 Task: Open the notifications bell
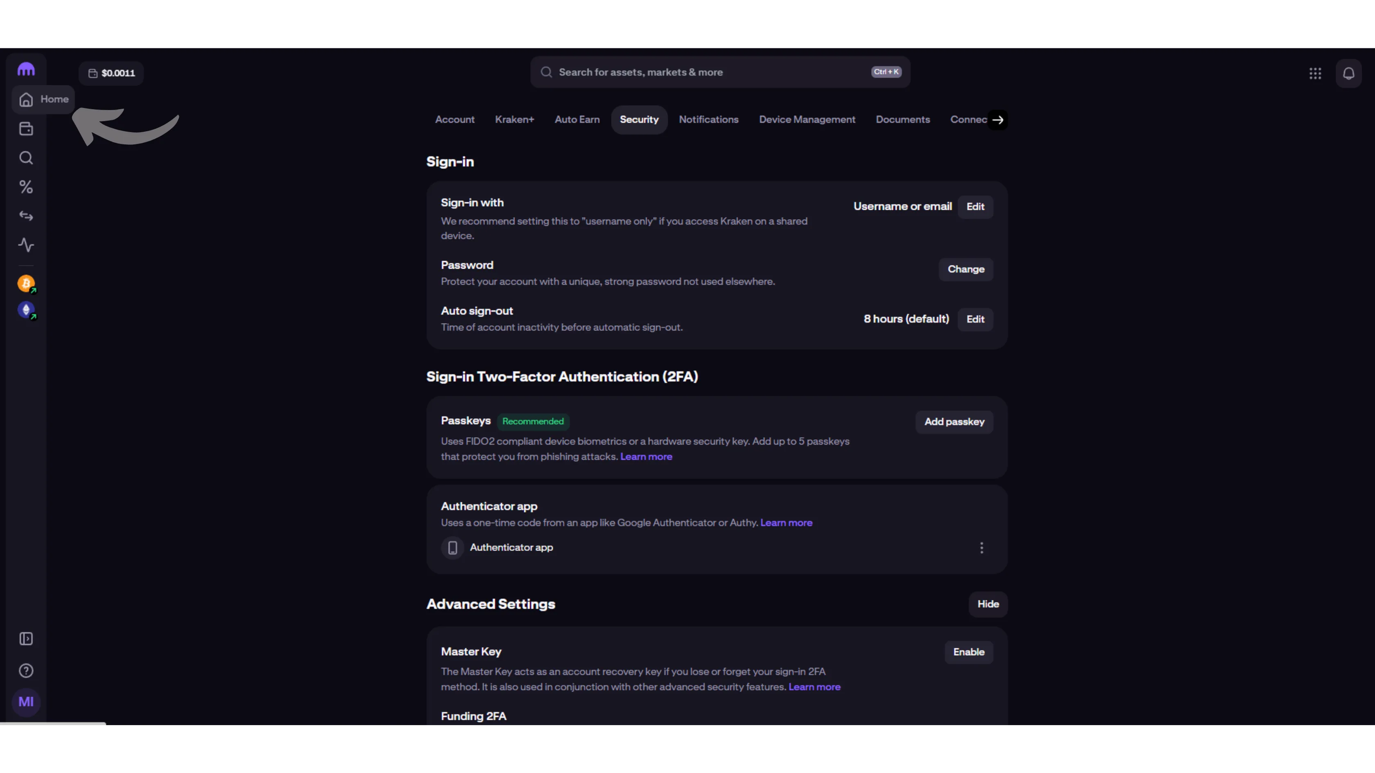[1348, 73]
